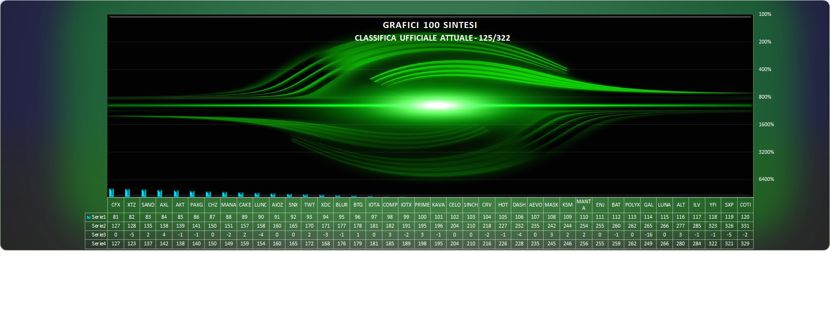This screenshot has height=315, width=830.
Task: Click the PAXG data bar
Action: [192, 194]
